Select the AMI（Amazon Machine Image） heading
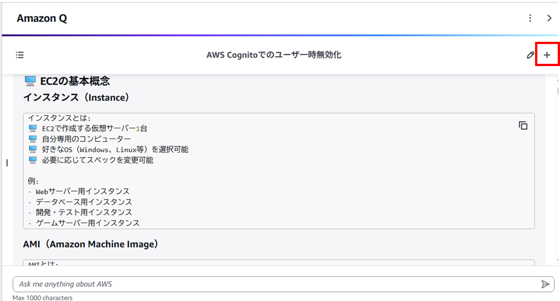 click(91, 244)
